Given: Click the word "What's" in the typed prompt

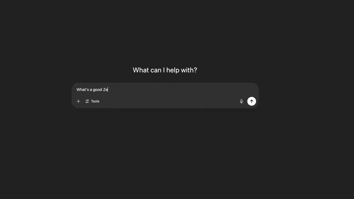Looking at the screenshot, I should (x=82, y=90).
